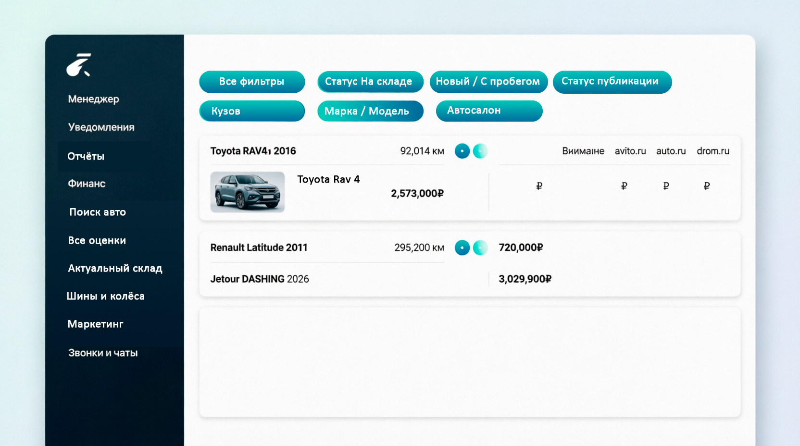
Task: Click the 92,014 км mileage value
Action: [x=422, y=151]
